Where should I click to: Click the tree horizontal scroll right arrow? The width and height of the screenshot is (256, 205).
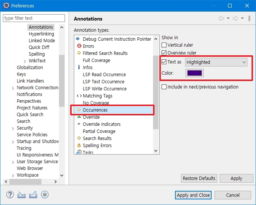click(x=56, y=181)
